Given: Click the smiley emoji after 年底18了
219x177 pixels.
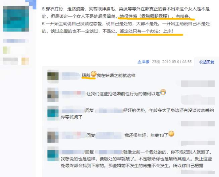Looking at the screenshot, I should click(x=171, y=134).
